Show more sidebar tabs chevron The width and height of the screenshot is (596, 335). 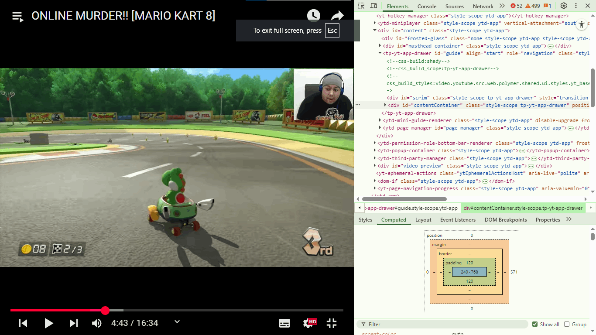tap(569, 219)
